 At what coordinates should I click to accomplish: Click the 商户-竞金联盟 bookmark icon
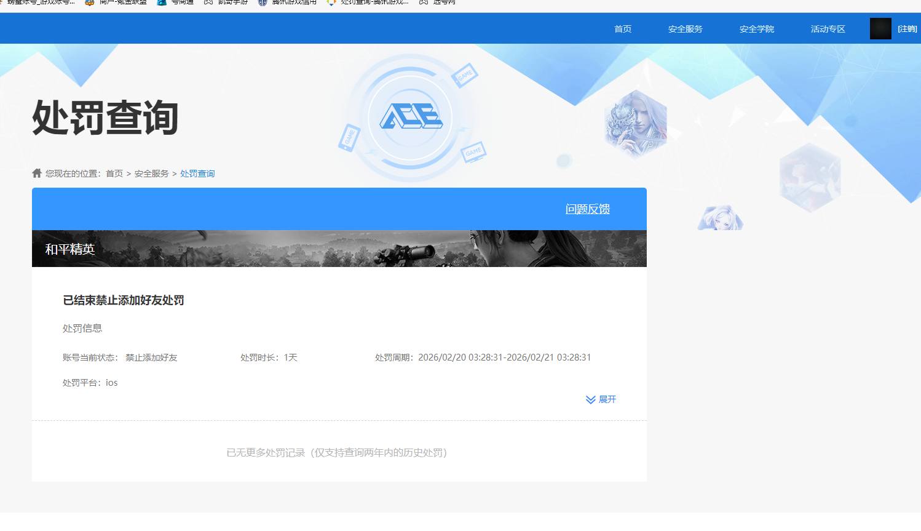88,3
